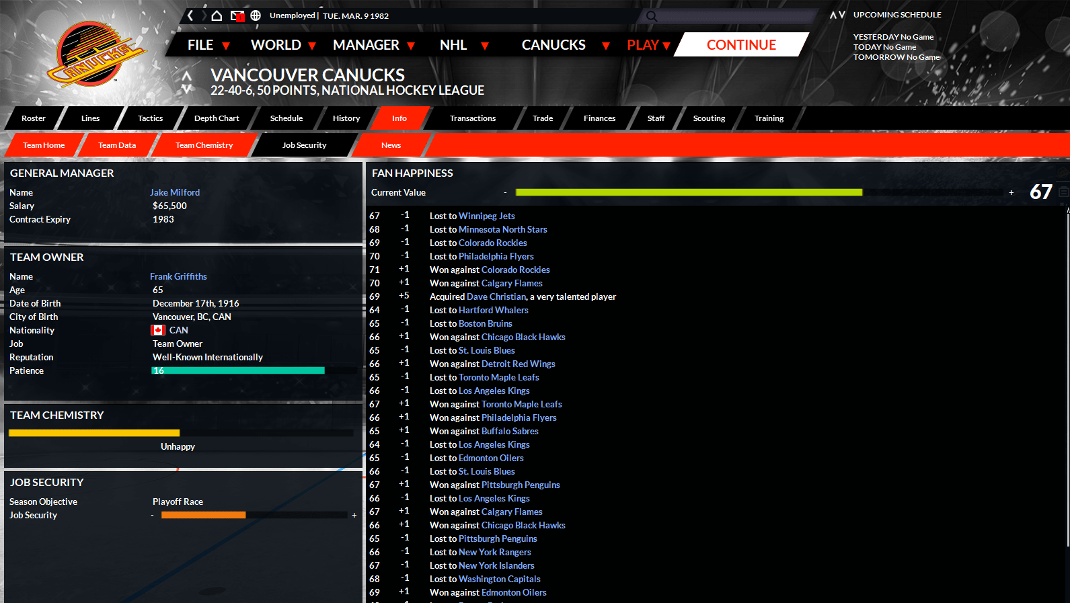Open the NHL dropdown menu
This screenshot has height=603, width=1070.
click(x=464, y=45)
